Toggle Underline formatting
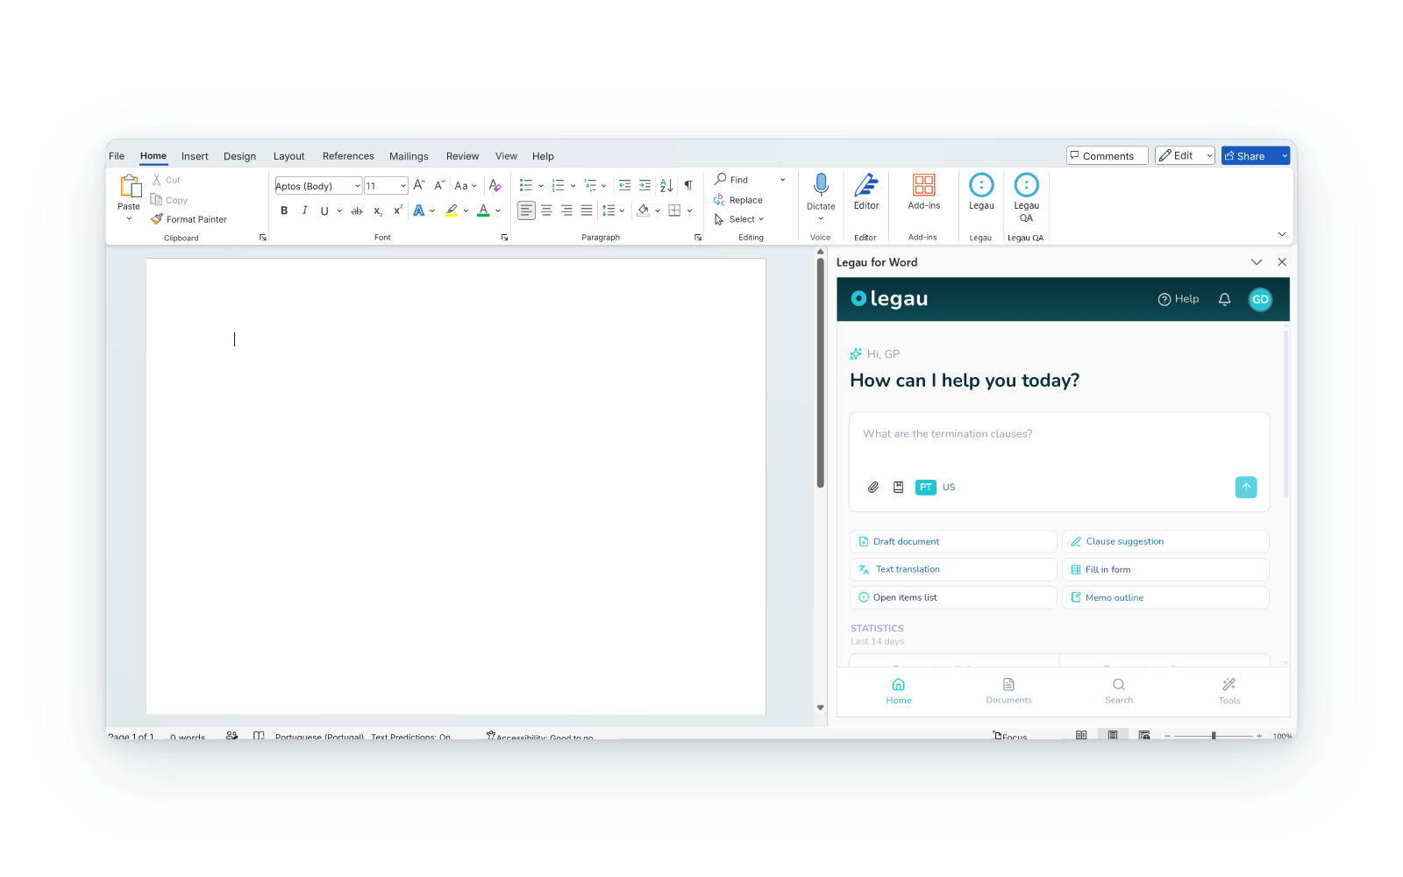1403x877 pixels. click(324, 210)
